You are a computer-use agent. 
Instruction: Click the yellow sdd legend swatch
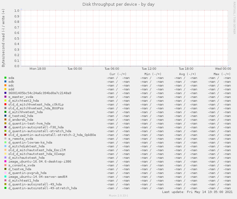point(5,89)
